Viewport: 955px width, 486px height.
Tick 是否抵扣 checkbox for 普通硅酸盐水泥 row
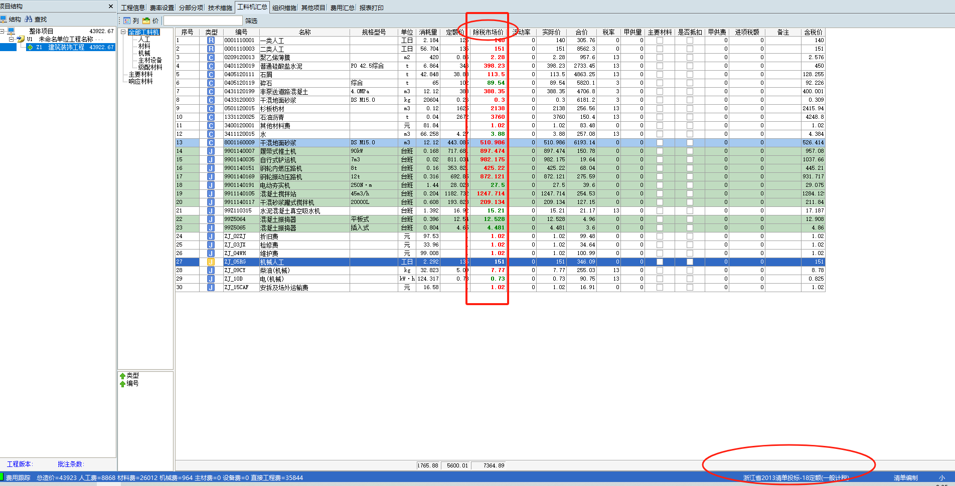[690, 66]
